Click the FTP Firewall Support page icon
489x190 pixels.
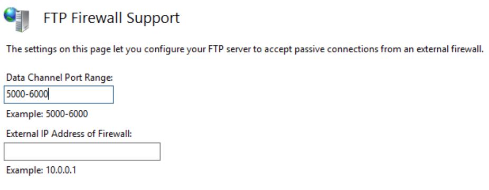tap(16, 20)
